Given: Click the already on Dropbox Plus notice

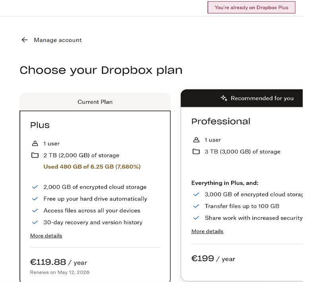Looking at the screenshot, I should 251,8.
